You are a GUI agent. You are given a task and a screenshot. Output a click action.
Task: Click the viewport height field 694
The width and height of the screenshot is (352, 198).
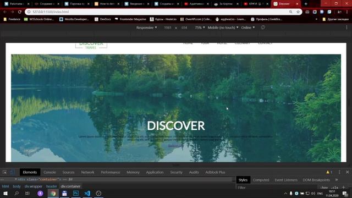[x=184, y=28]
